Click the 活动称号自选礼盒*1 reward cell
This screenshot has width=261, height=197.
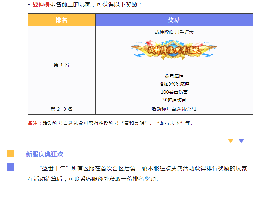(174, 109)
